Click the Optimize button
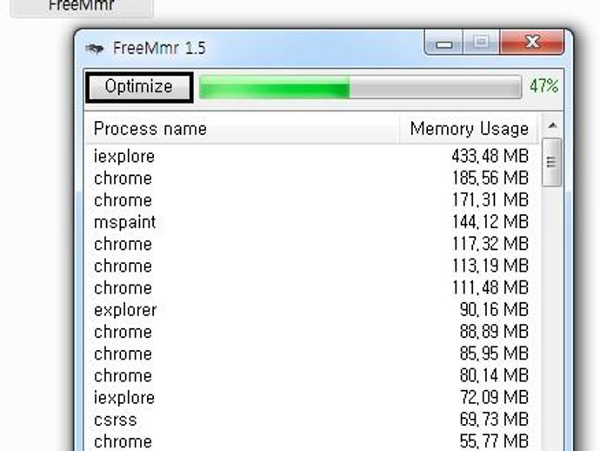Image resolution: width=600 pixels, height=451 pixels. (x=139, y=87)
